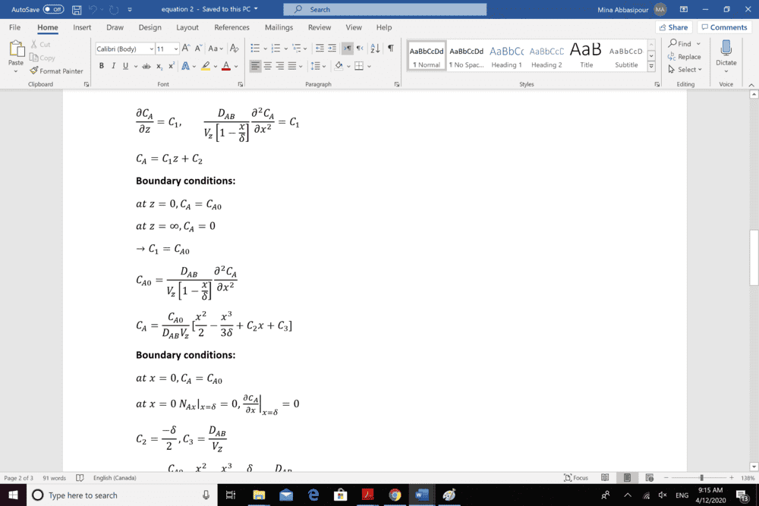
Task: Click the Copy command
Action: pyautogui.click(x=43, y=58)
